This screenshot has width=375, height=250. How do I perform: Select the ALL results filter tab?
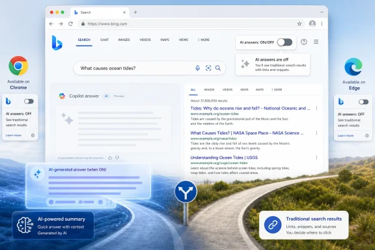pos(193,90)
